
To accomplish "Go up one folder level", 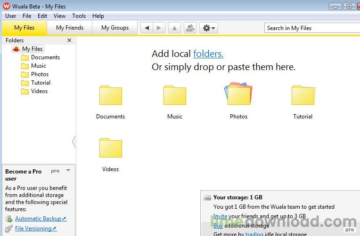I will tap(175, 28).
